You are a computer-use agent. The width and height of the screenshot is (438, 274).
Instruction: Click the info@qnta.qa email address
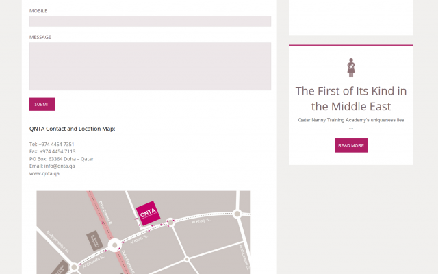[60, 166]
